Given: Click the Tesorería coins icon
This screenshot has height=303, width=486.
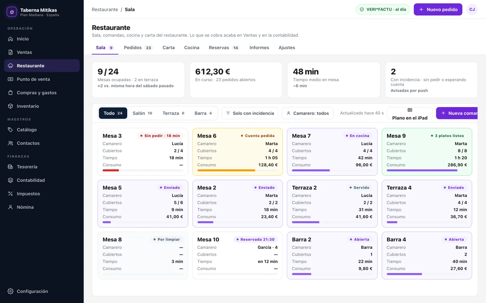Looking at the screenshot, I should pyautogui.click(x=11, y=167).
